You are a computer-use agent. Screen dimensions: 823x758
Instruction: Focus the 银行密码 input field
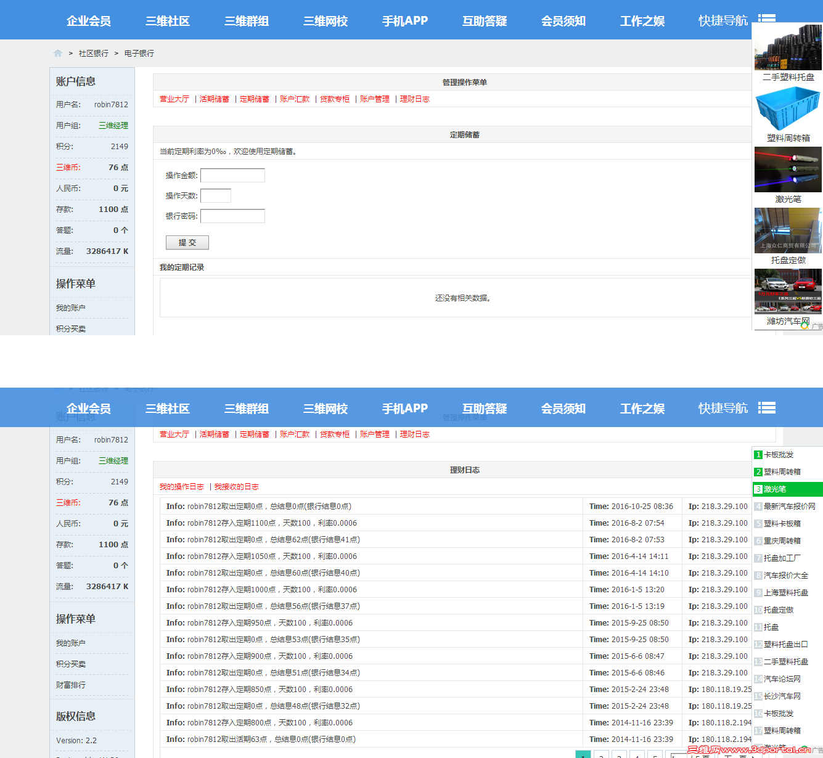(x=232, y=216)
